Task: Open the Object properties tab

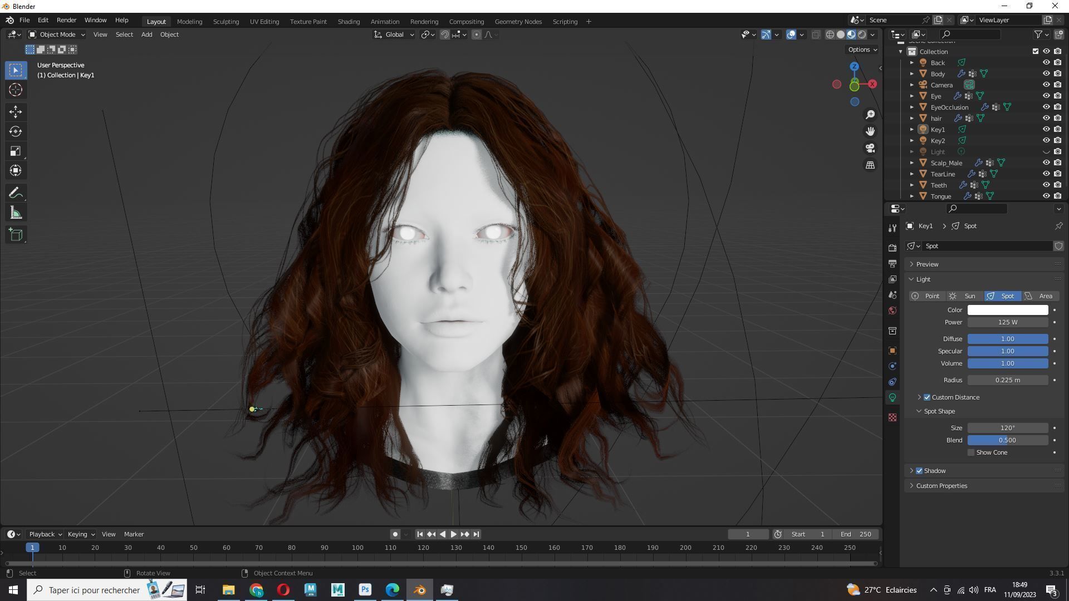Action: (893, 351)
